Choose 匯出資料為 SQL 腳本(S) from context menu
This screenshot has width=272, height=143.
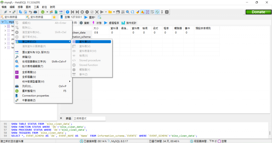pyautogui.click(x=43, y=52)
